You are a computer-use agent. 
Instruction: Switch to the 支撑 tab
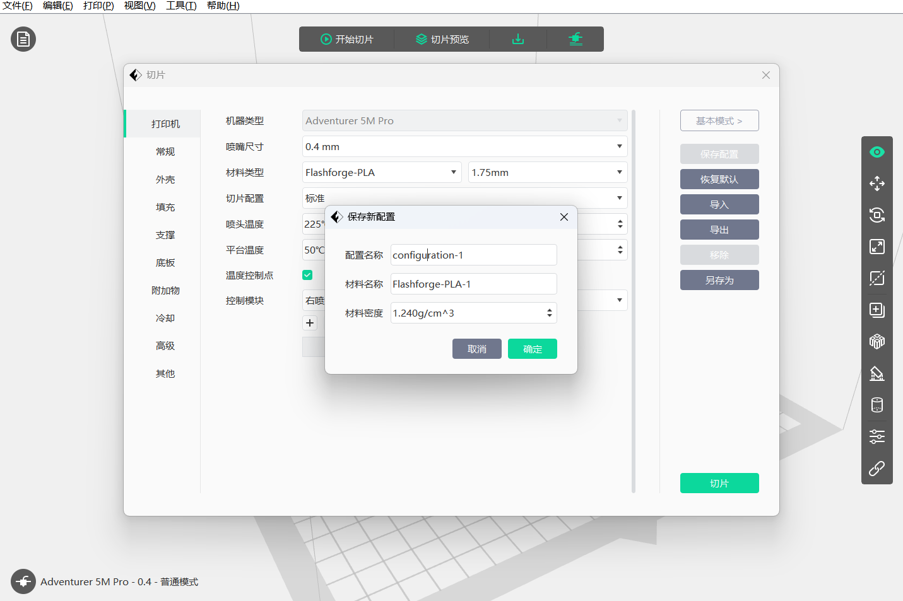165,235
